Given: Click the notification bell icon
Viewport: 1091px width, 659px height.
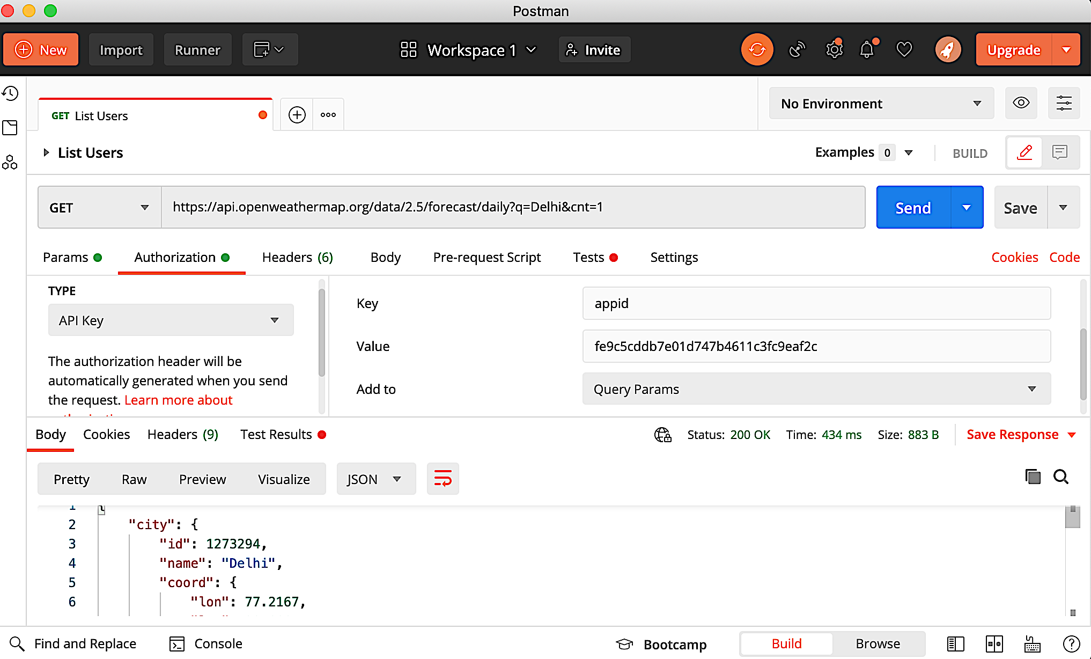Looking at the screenshot, I should (x=867, y=49).
